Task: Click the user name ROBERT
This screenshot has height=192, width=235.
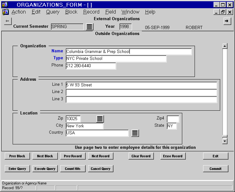Action: (194, 27)
